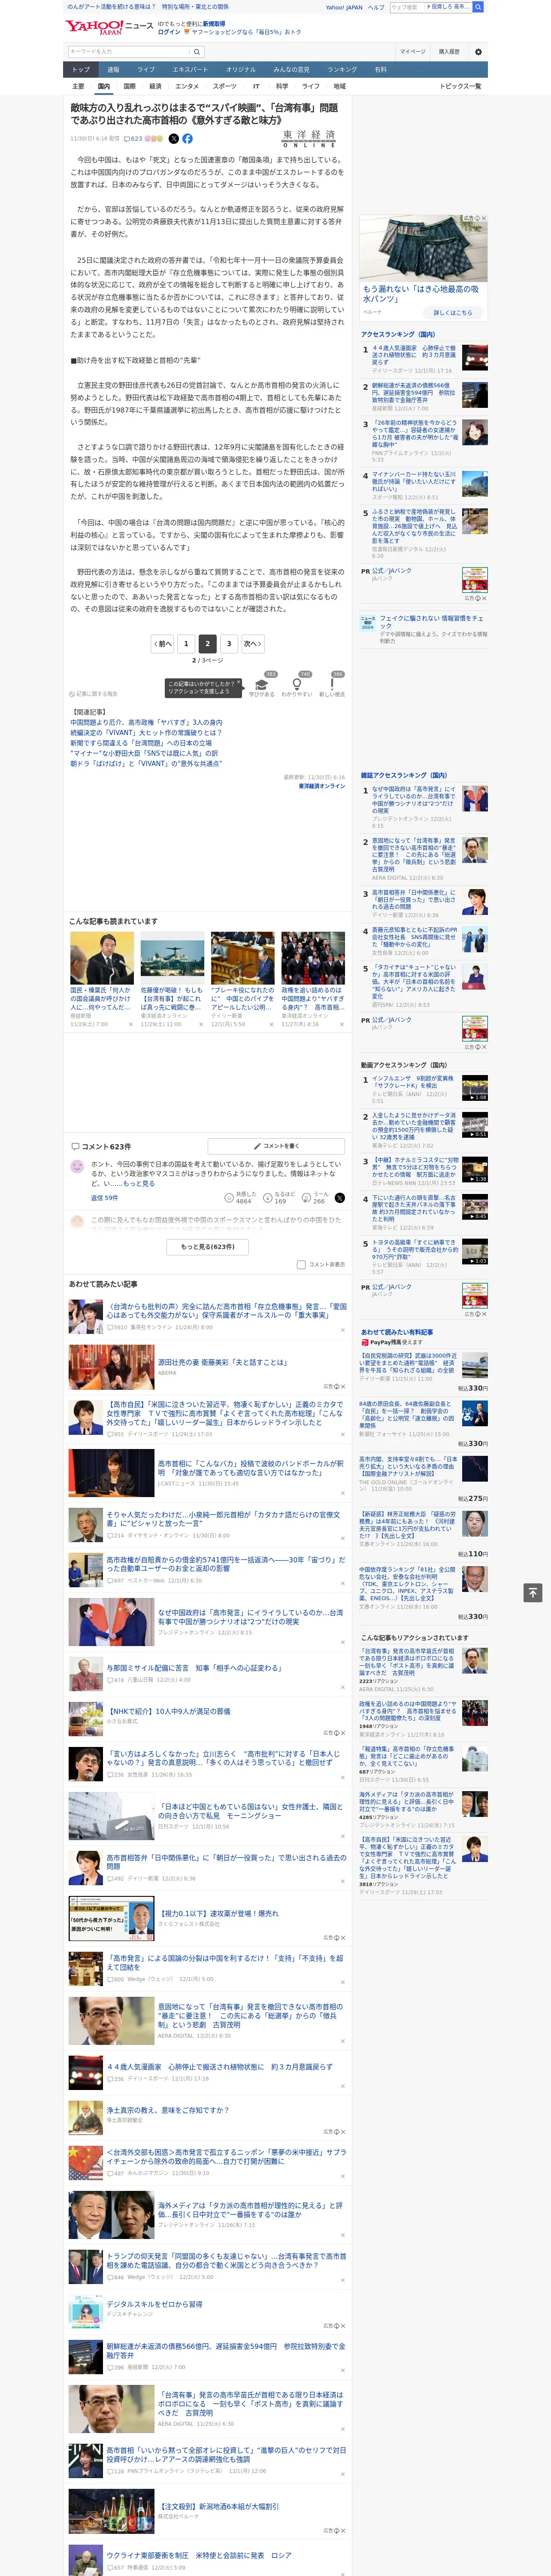Open ウクライナ憲兵要衝を制圧 article link

coord(199,2554)
